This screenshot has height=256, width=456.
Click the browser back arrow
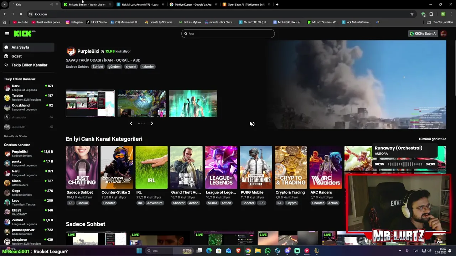click(x=5, y=14)
